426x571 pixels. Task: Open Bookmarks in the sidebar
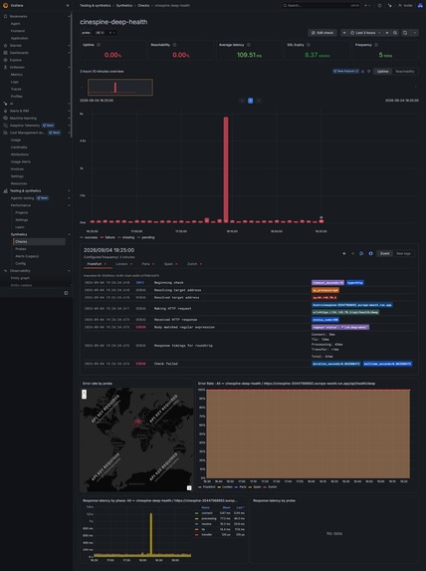coord(19,16)
